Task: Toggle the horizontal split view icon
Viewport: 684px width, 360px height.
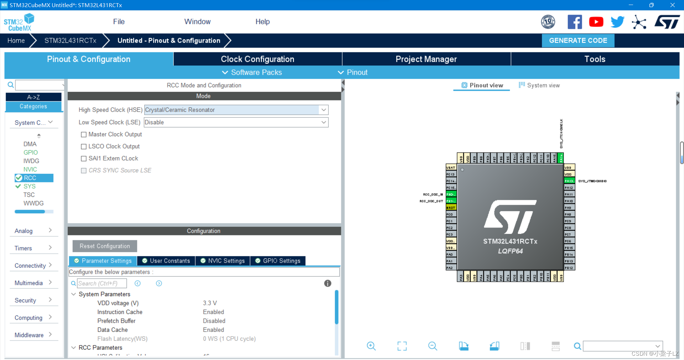Action: (x=556, y=346)
